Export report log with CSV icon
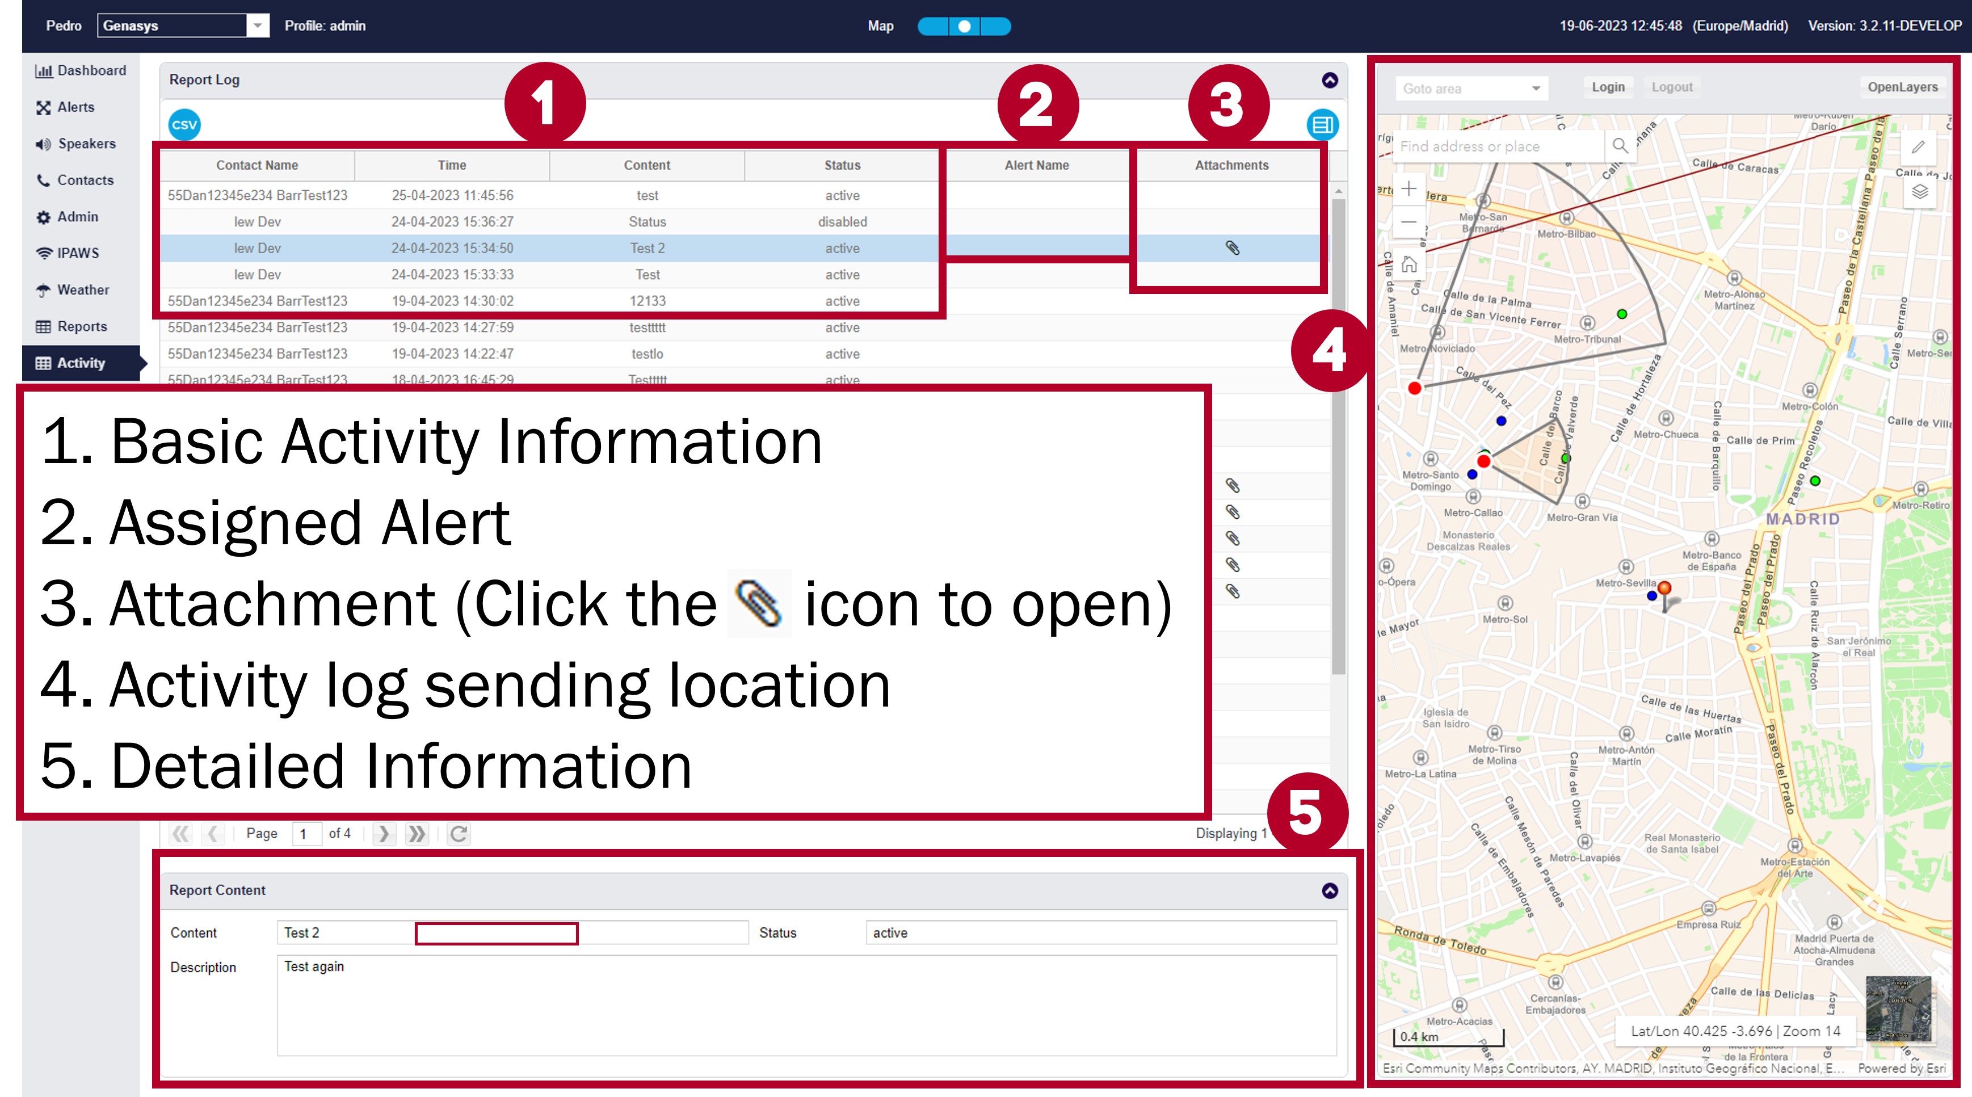The image size is (1972, 1097). (184, 125)
